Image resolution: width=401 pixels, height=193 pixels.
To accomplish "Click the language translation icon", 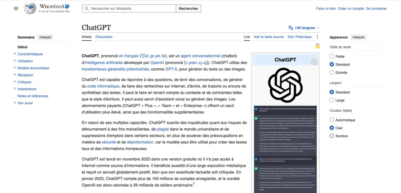I will point(291,28).
